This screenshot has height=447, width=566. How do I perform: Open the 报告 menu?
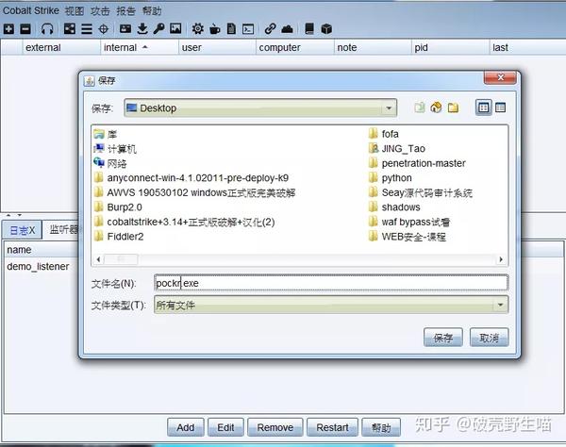[126, 10]
